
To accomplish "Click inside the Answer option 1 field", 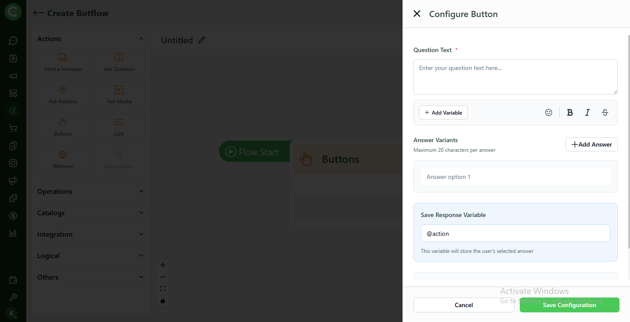I will 515,176.
